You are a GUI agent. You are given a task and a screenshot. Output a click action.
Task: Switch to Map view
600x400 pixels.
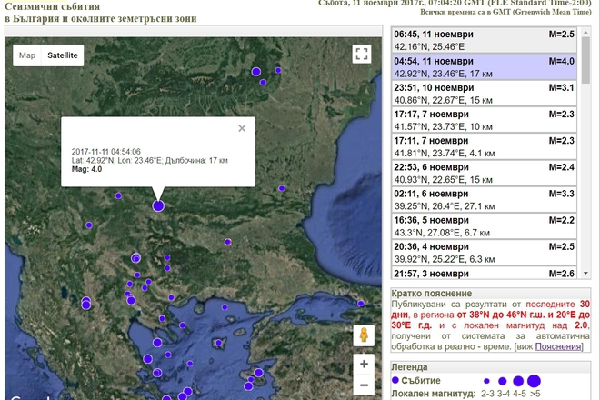click(x=27, y=55)
